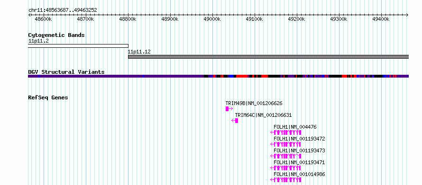Click the 49300k ruler tick label
Image resolution: width=422 pixels, height=185 pixels.
pos(339,19)
